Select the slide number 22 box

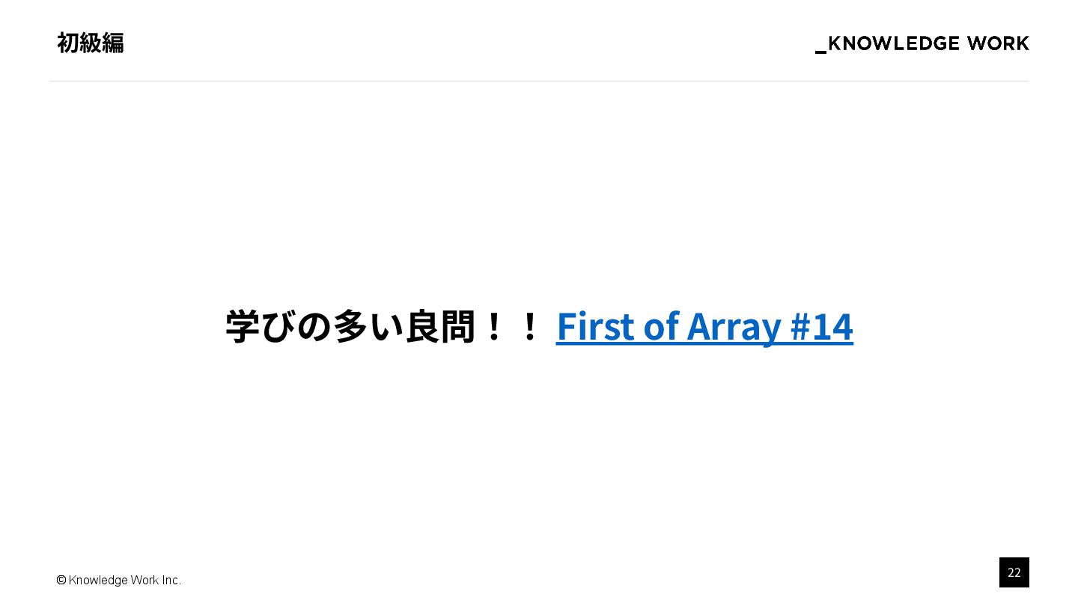[1014, 572]
